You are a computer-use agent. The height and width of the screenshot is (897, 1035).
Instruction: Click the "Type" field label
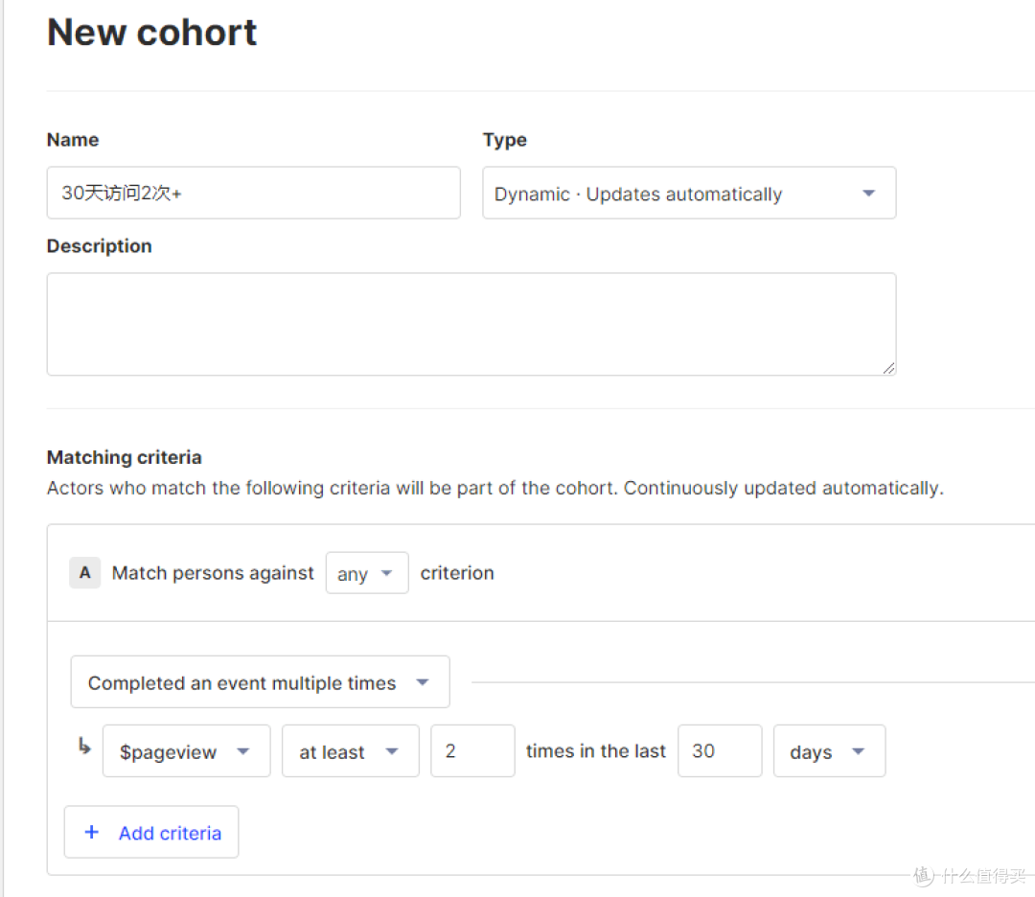coord(505,140)
